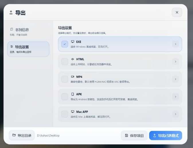Click the EXE format title text
The image size is (193, 148).
coord(79,42)
